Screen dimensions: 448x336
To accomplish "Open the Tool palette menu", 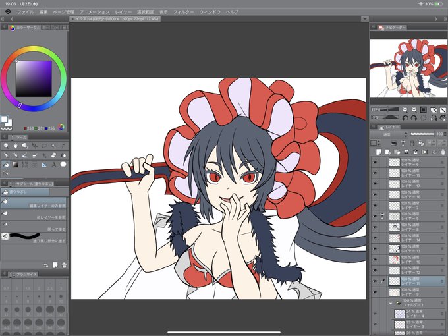I will click(x=3, y=137).
